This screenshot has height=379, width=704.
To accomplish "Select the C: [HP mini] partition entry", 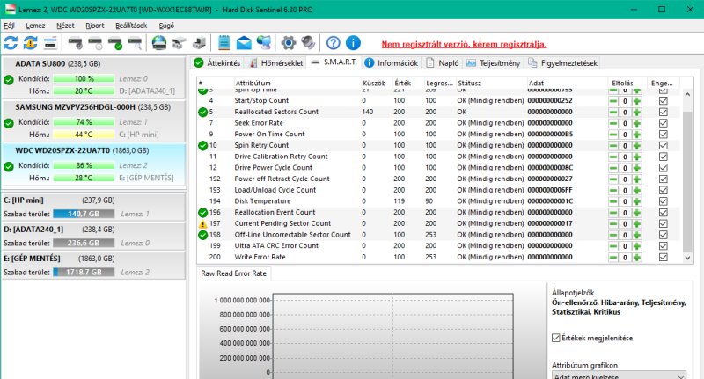I will coord(93,207).
